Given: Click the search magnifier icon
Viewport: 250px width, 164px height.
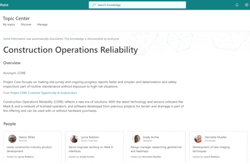Looking at the screenshot, I should click(94, 5).
